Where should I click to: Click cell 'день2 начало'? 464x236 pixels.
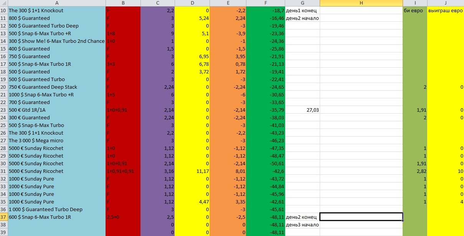tap(302, 18)
